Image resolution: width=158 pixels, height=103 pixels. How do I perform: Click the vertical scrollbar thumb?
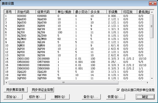click(x=152, y=26)
